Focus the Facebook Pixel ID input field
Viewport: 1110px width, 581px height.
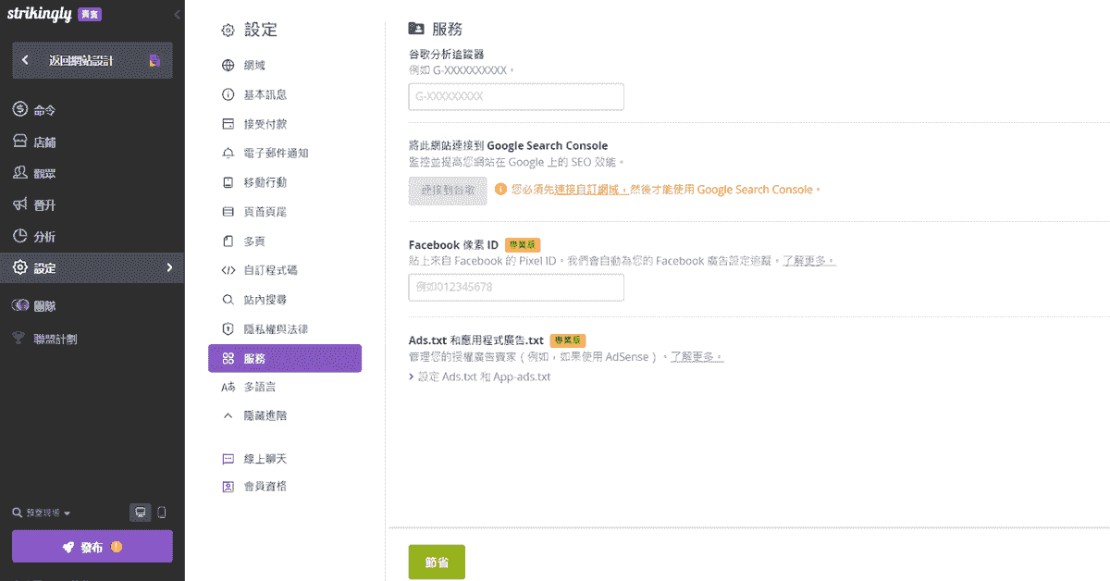pyautogui.click(x=516, y=288)
